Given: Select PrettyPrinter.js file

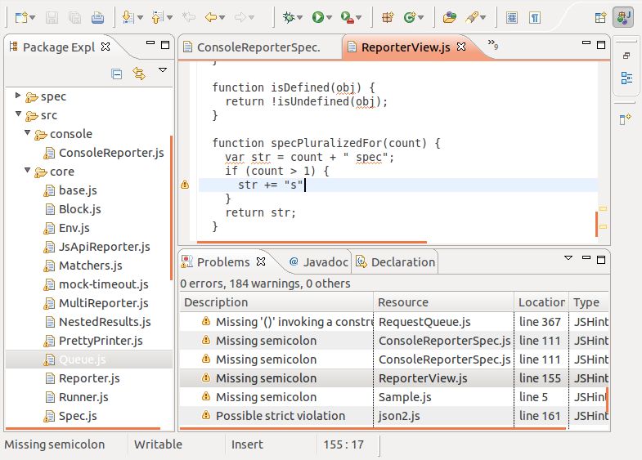Looking at the screenshot, I should tap(93, 341).
